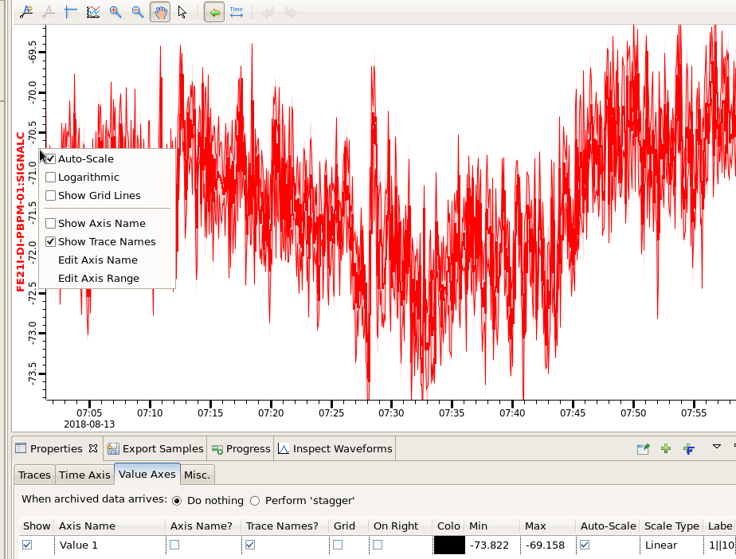The height and width of the screenshot is (559, 736).
Task: Choose Edit Axis Range menu entry
Action: (107, 279)
